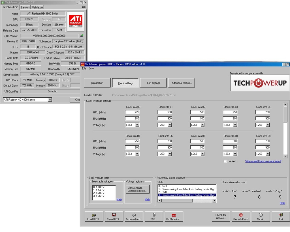Viewport: 290px width, 232px height.
Task: Select '3 - Power saving' highlighted state row
Action: [x=187, y=195]
